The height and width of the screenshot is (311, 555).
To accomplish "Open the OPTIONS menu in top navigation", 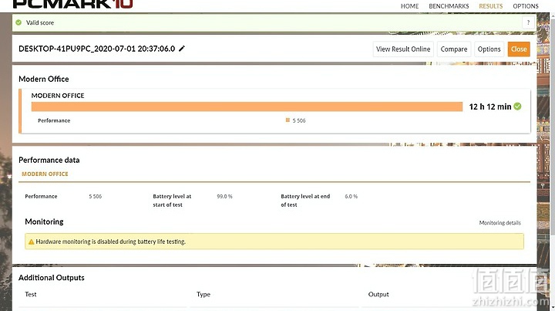I will [x=526, y=6].
